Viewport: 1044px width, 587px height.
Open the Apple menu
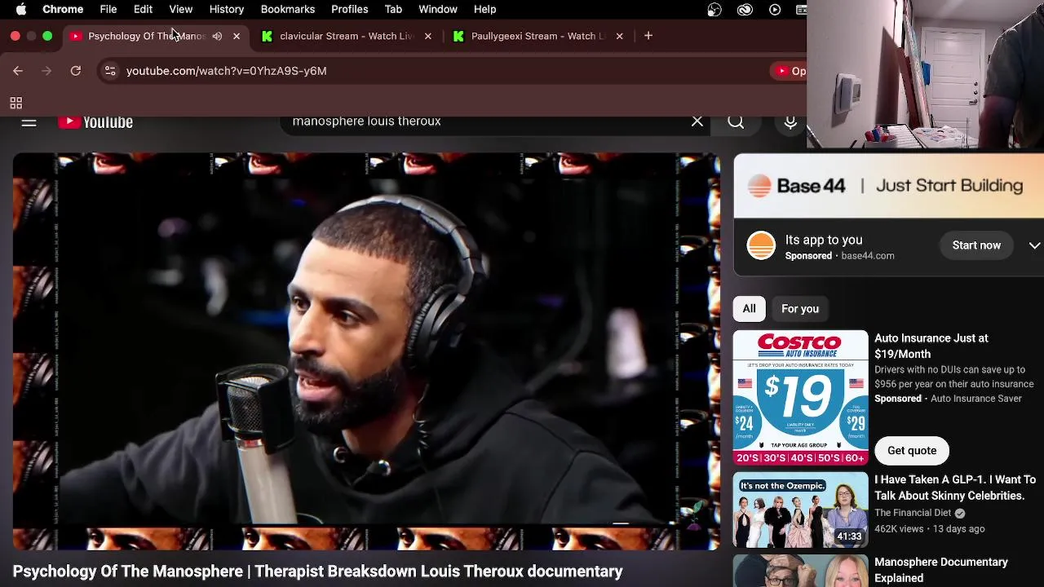[21, 9]
